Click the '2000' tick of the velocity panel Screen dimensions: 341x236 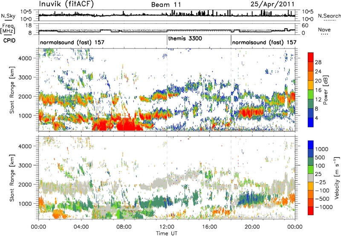pos(25,184)
